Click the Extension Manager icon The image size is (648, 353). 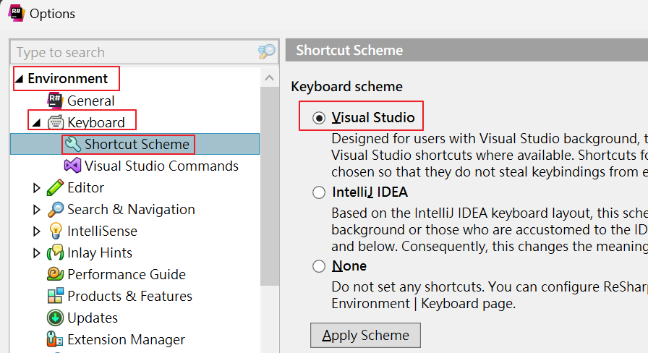55,339
